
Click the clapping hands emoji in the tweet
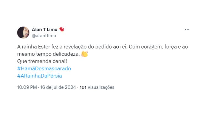point(84,54)
